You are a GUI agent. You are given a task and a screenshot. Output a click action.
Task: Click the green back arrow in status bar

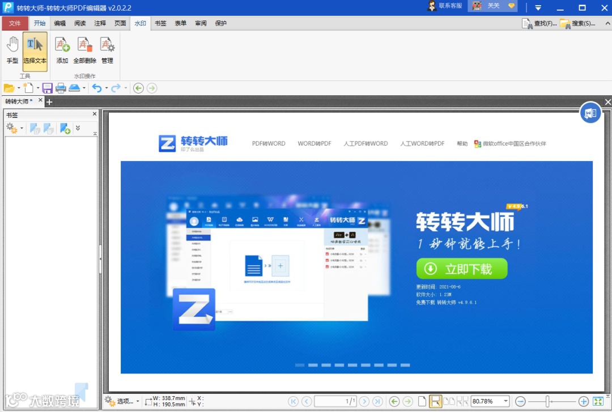[394, 401]
